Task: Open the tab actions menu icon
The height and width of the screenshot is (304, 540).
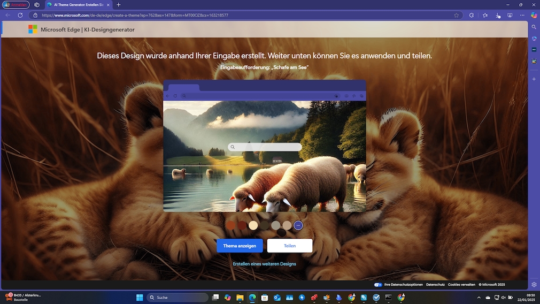Action: (37, 5)
